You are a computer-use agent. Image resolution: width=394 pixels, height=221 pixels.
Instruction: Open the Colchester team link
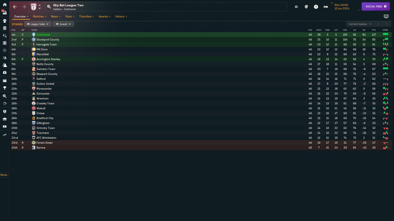click(43, 35)
